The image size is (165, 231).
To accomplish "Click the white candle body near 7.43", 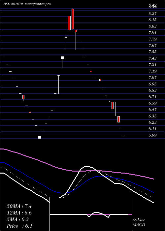I will click(x=62, y=57).
